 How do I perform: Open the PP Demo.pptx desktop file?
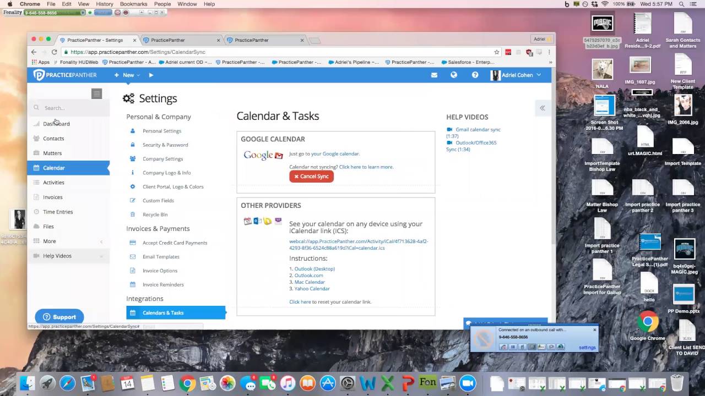[x=684, y=299]
